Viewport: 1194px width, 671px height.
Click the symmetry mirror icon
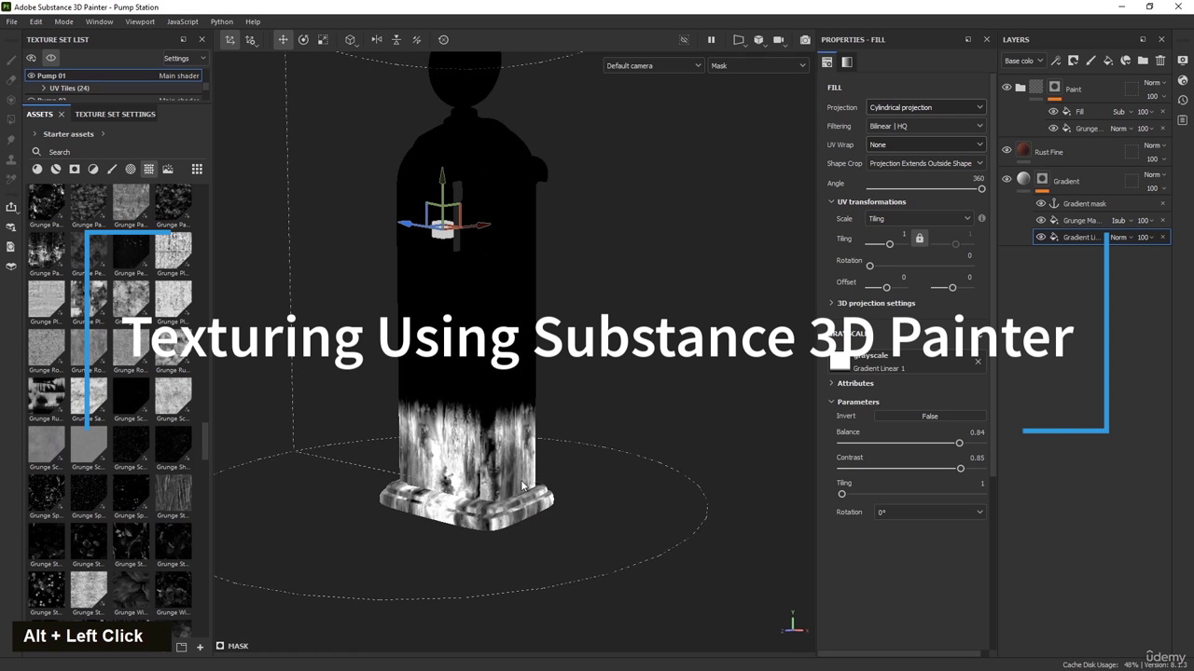coord(377,40)
